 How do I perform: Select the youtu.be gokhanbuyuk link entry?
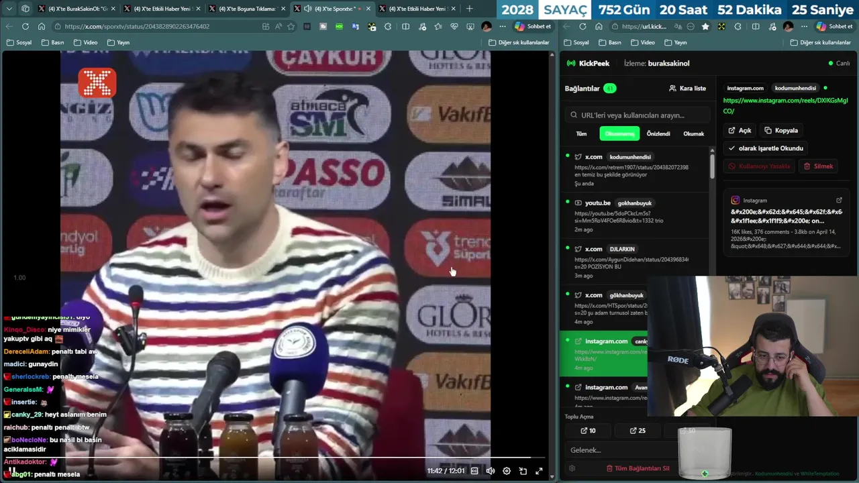point(634,216)
